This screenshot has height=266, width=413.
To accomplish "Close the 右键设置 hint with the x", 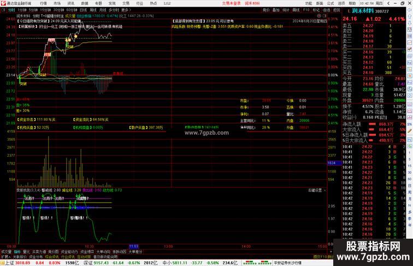I will (324, 190).
